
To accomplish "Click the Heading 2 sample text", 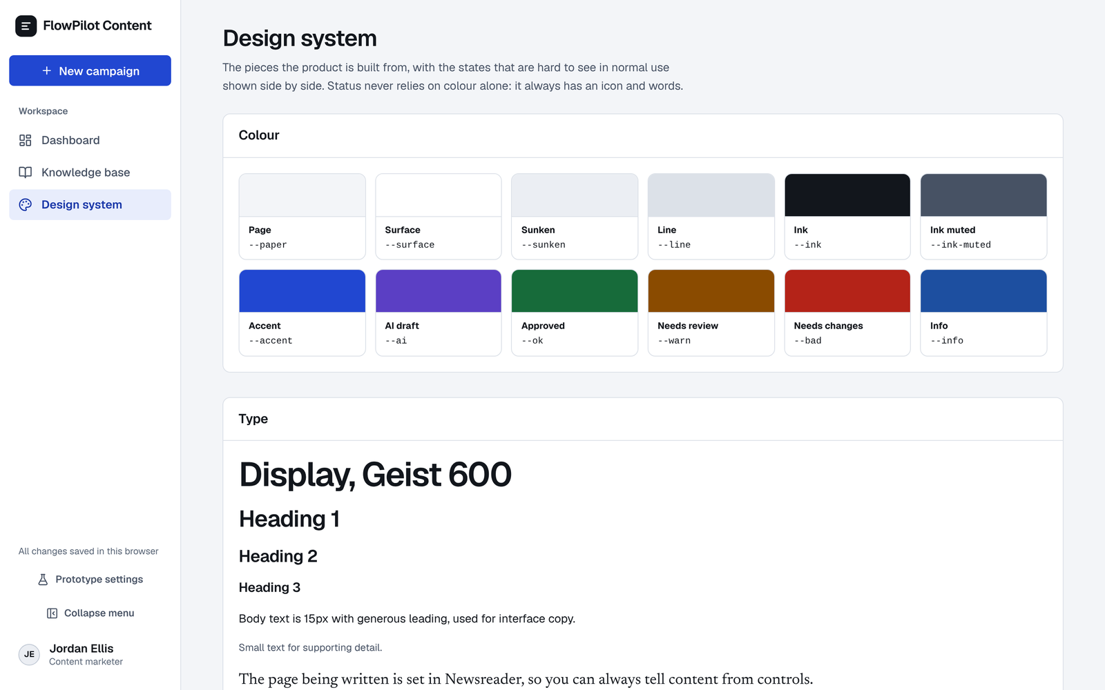I will [x=278, y=556].
